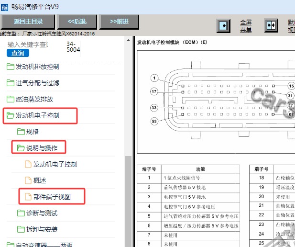Go back with the <<后退 button
Image resolution: width=295 pixels, height=247 pixels.
pos(77,22)
